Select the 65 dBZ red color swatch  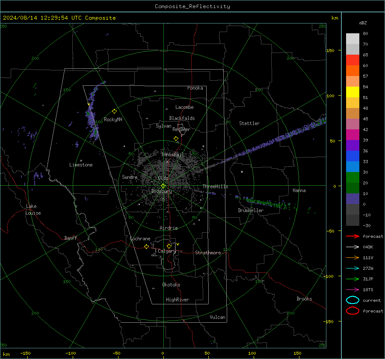[x=352, y=60]
